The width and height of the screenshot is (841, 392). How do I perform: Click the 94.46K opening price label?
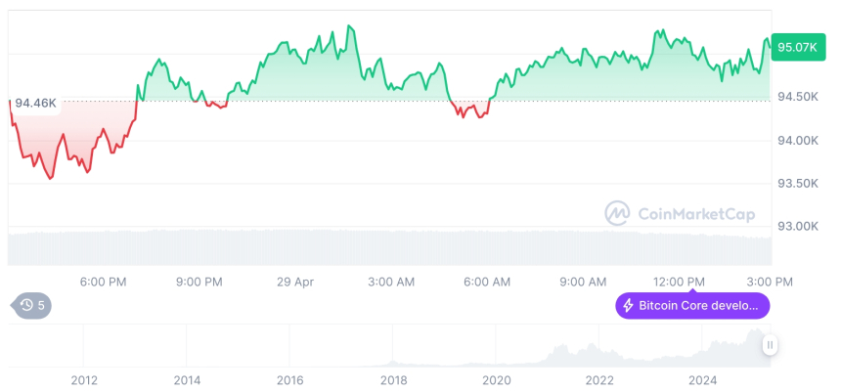[35, 103]
